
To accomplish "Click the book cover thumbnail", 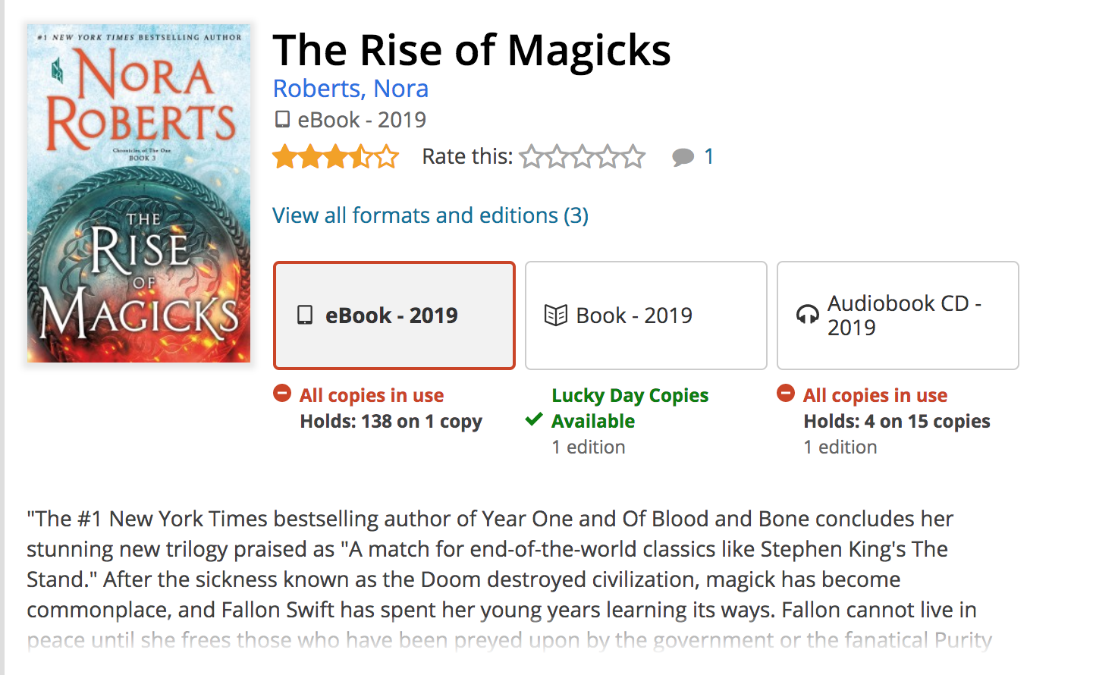I will 139,193.
